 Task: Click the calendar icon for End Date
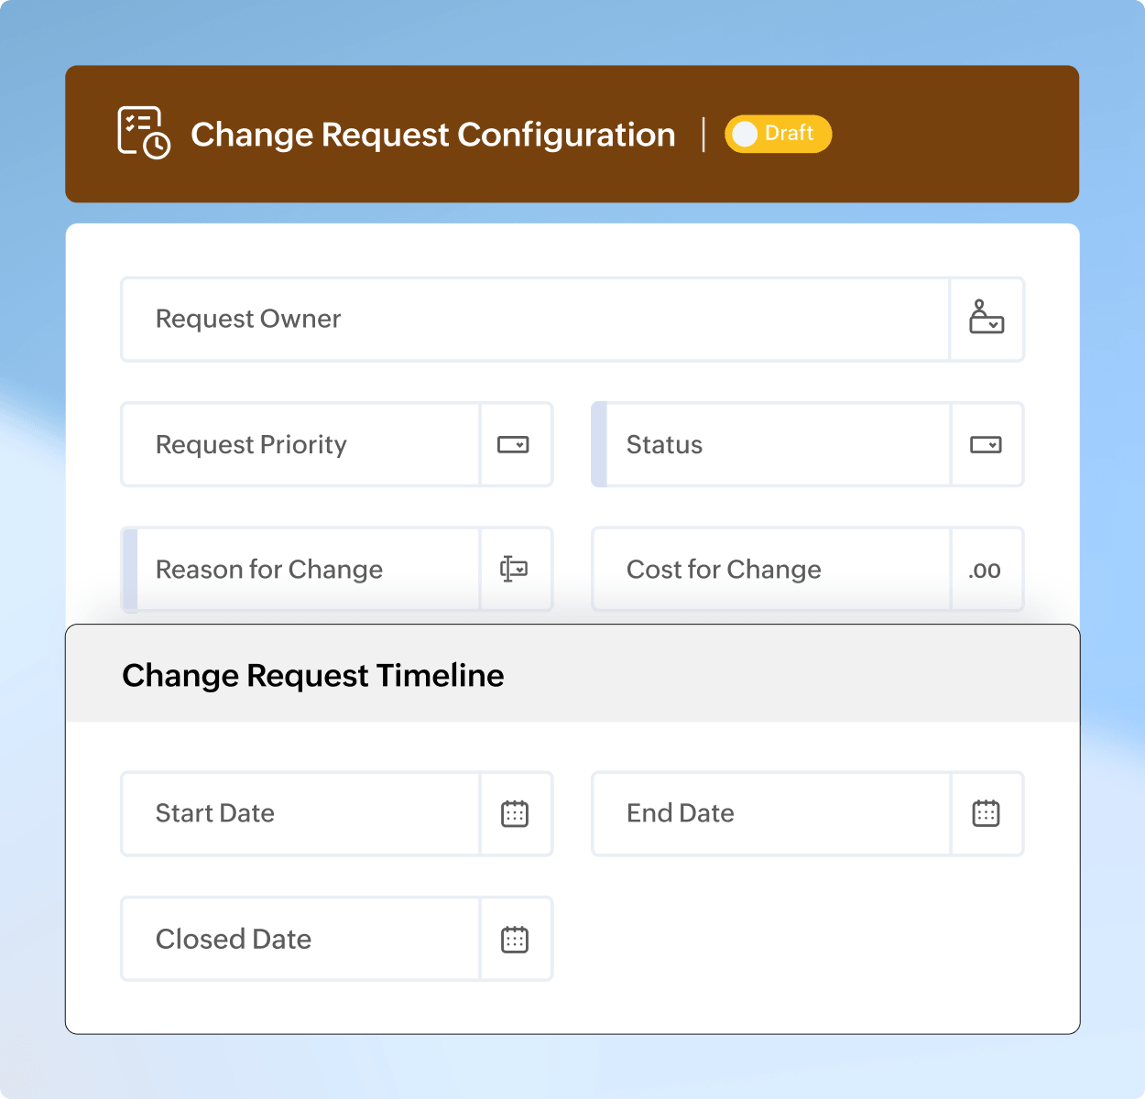987,813
